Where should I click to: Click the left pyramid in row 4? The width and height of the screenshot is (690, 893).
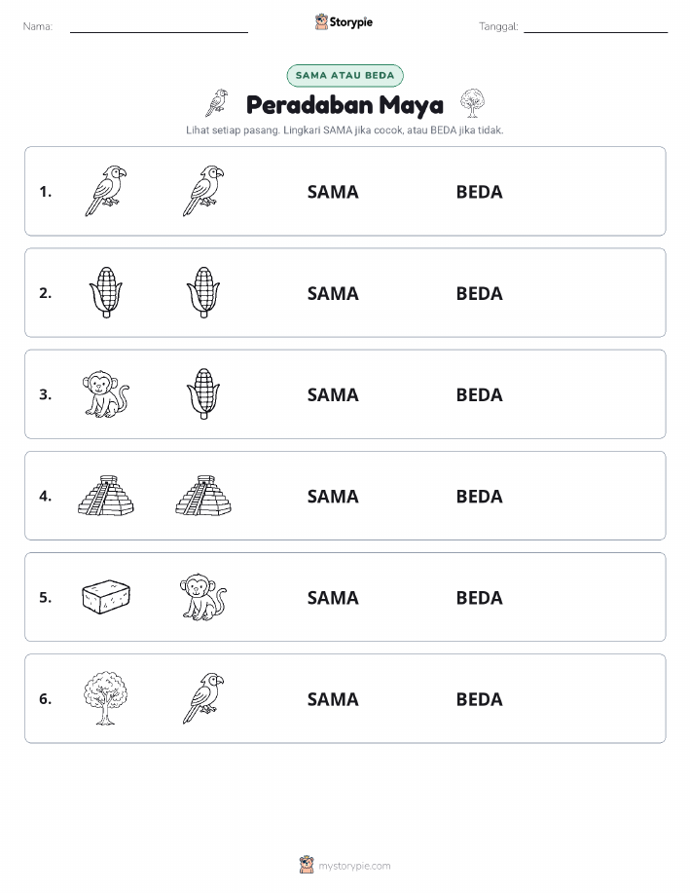point(106,496)
